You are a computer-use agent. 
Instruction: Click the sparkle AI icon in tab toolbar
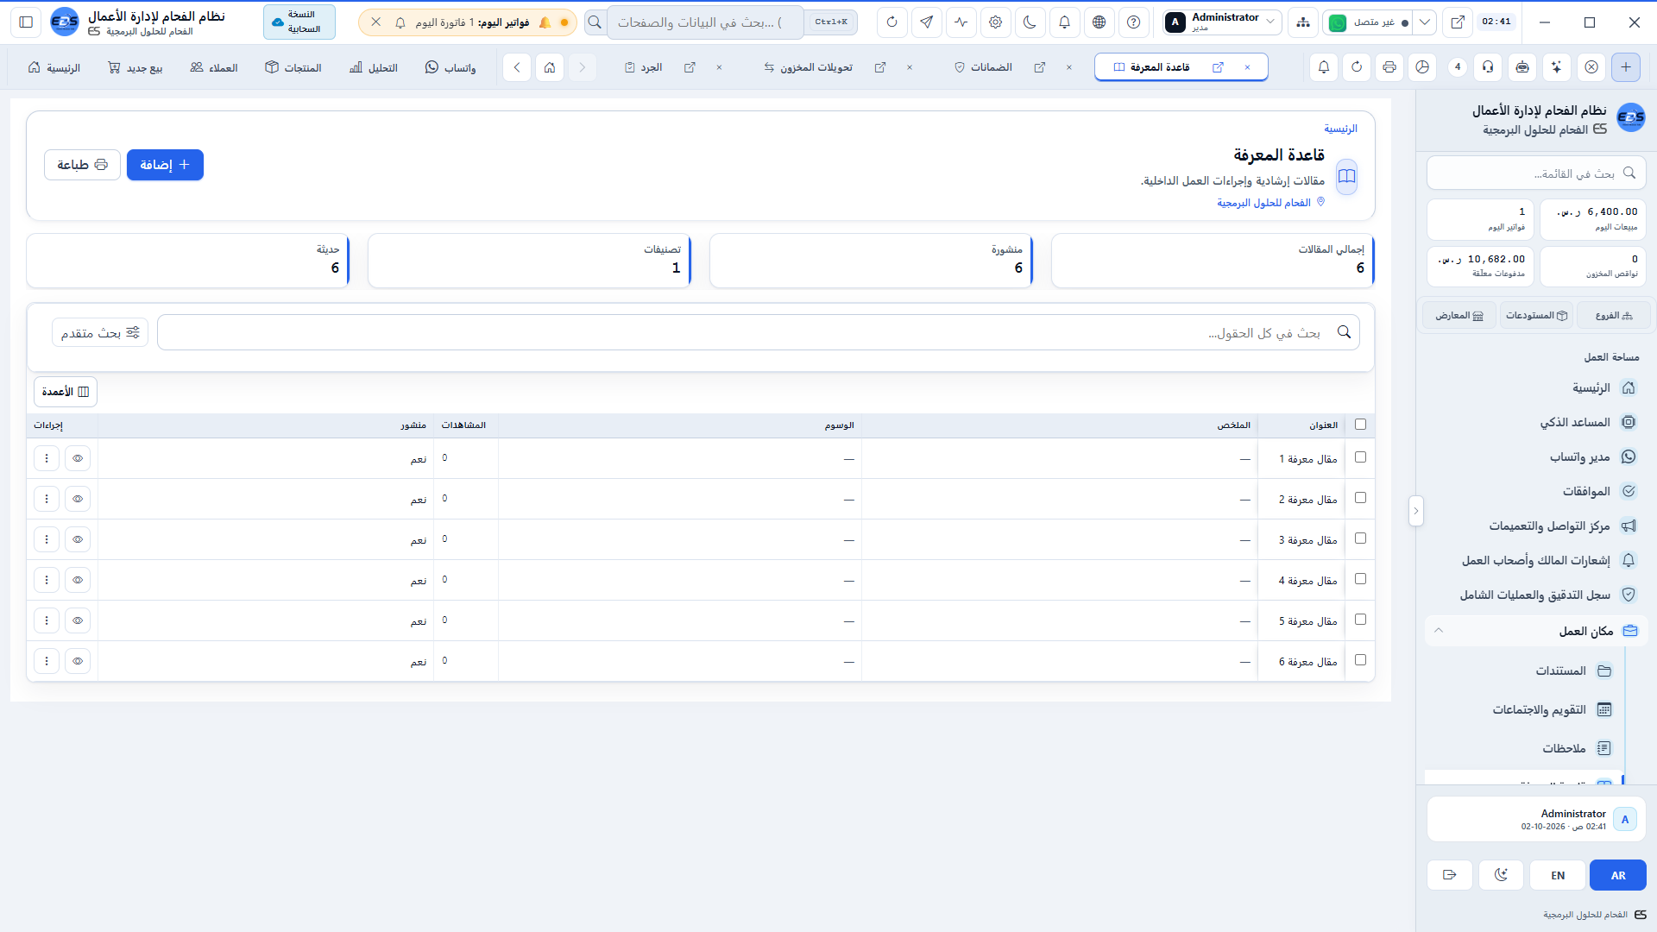click(1557, 67)
